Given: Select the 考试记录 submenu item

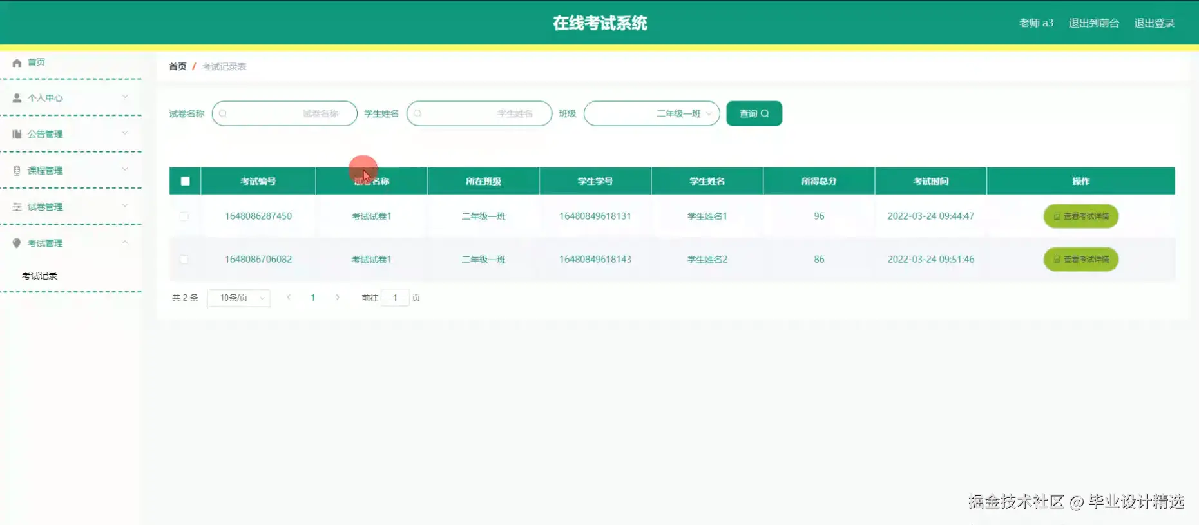Looking at the screenshot, I should [40, 276].
